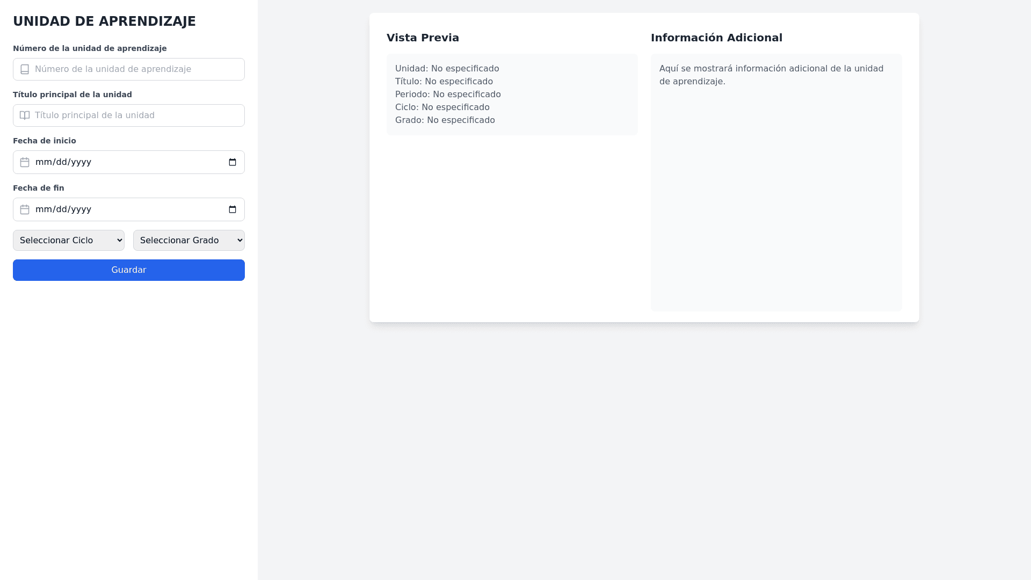This screenshot has width=1031, height=580.
Task: Click the Vista Previa heading
Action: click(x=423, y=38)
